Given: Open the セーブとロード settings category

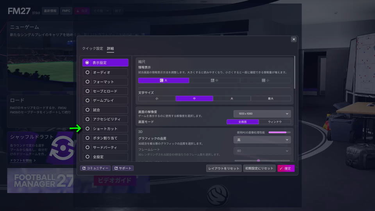Looking at the screenshot, I should pos(105,91).
